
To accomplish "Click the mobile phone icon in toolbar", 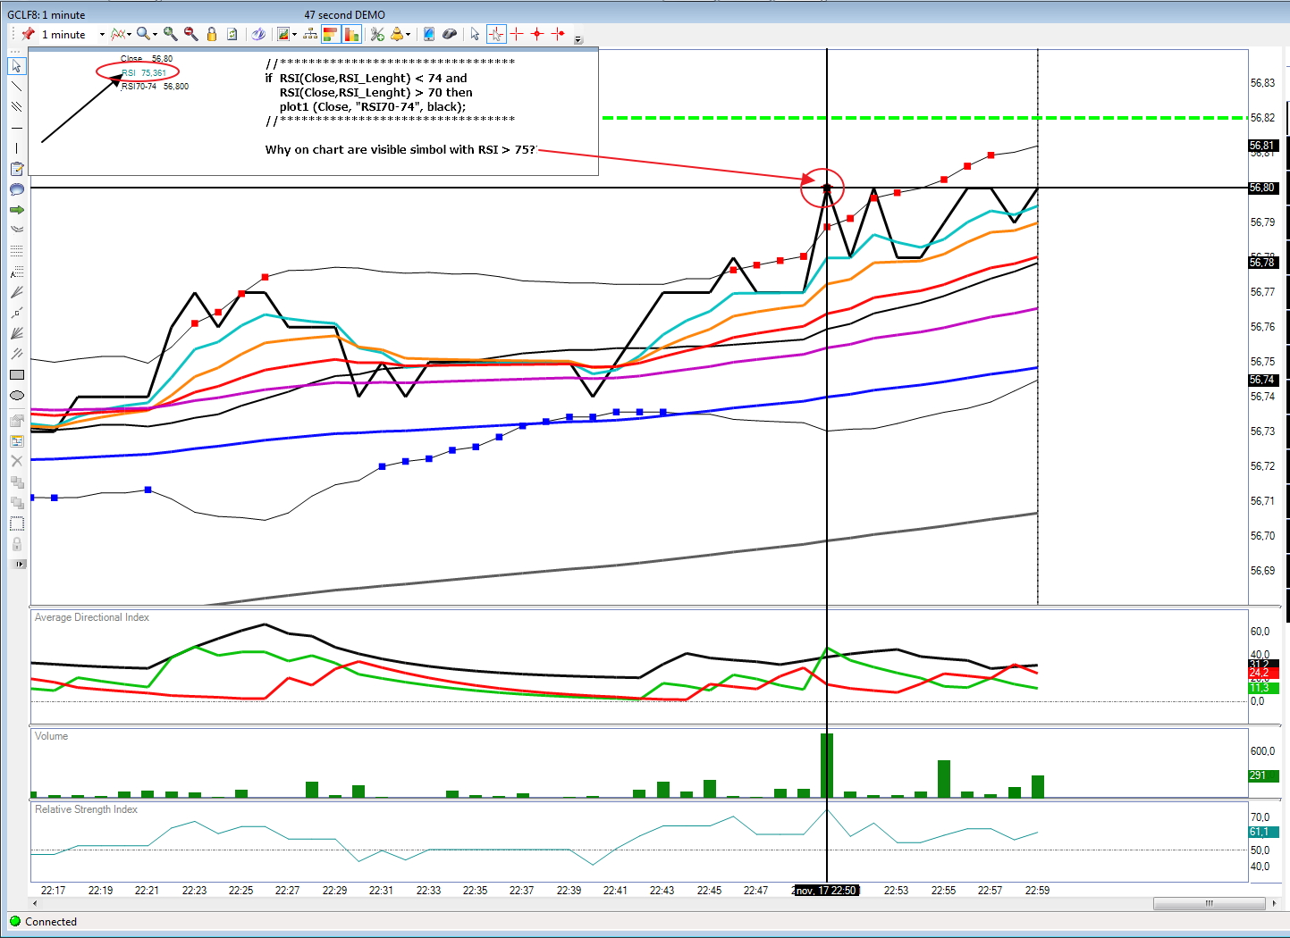I will pos(429,34).
